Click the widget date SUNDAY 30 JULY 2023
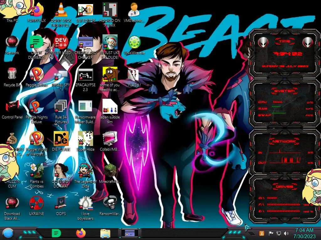The height and width of the screenshot is (240, 321). pos(285,66)
